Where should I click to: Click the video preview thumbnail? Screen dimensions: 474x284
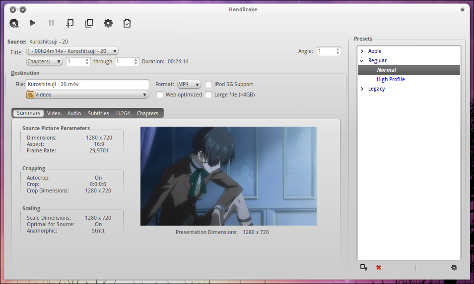[x=228, y=176]
